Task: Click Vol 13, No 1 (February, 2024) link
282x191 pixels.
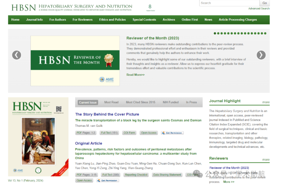Action: (x=26, y=180)
